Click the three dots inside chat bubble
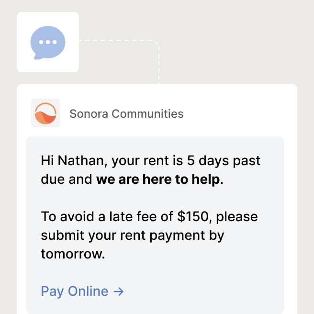The width and height of the screenshot is (314, 314). (48, 42)
